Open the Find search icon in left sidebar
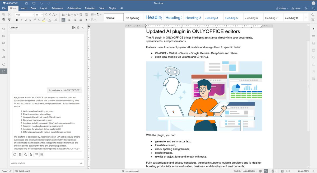The height and width of the screenshot is (173, 317). [x=4, y=29]
